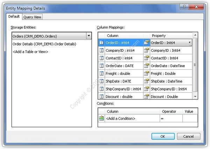Click the property icon next to ShipDate : DateTime
Screen dimensions: 210x149
(147, 81)
